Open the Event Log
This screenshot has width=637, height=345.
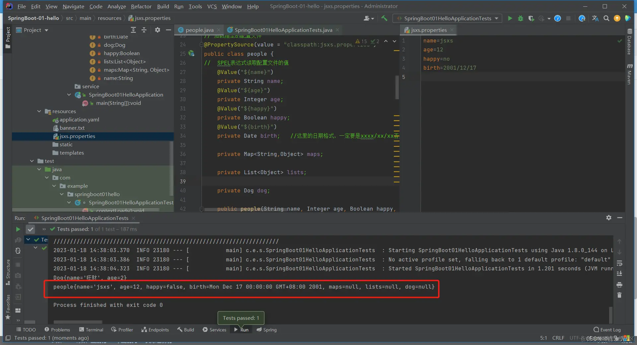point(607,329)
